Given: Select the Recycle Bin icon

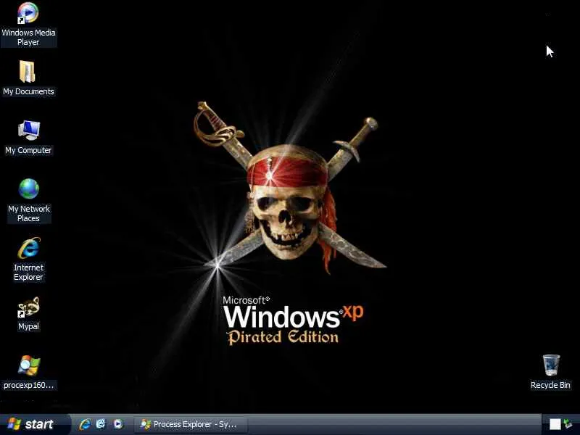Looking at the screenshot, I should coord(551,365).
